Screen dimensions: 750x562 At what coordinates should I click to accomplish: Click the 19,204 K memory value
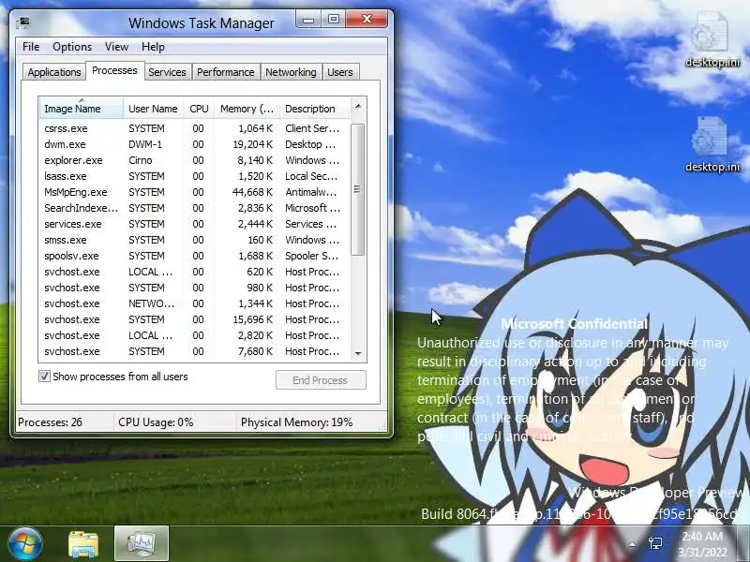coord(252,144)
